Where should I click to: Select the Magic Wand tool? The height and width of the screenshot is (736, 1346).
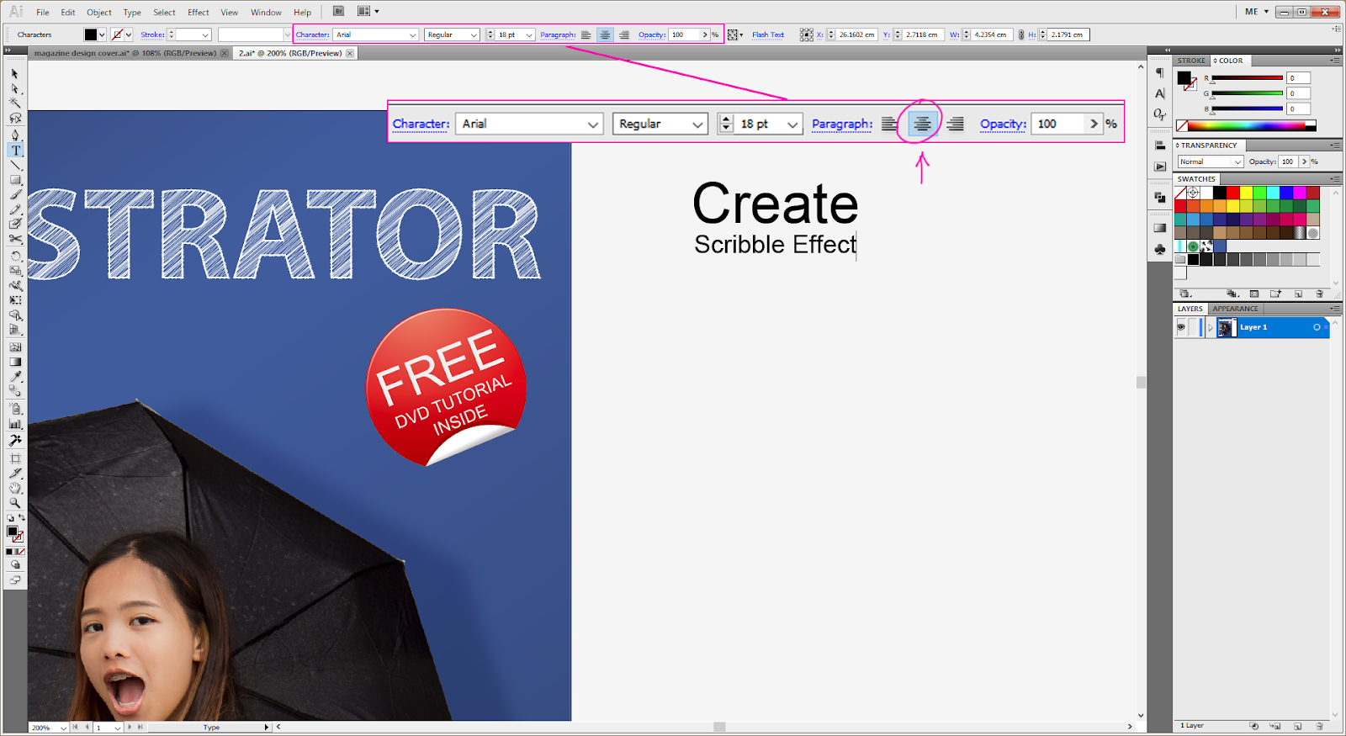click(x=15, y=103)
